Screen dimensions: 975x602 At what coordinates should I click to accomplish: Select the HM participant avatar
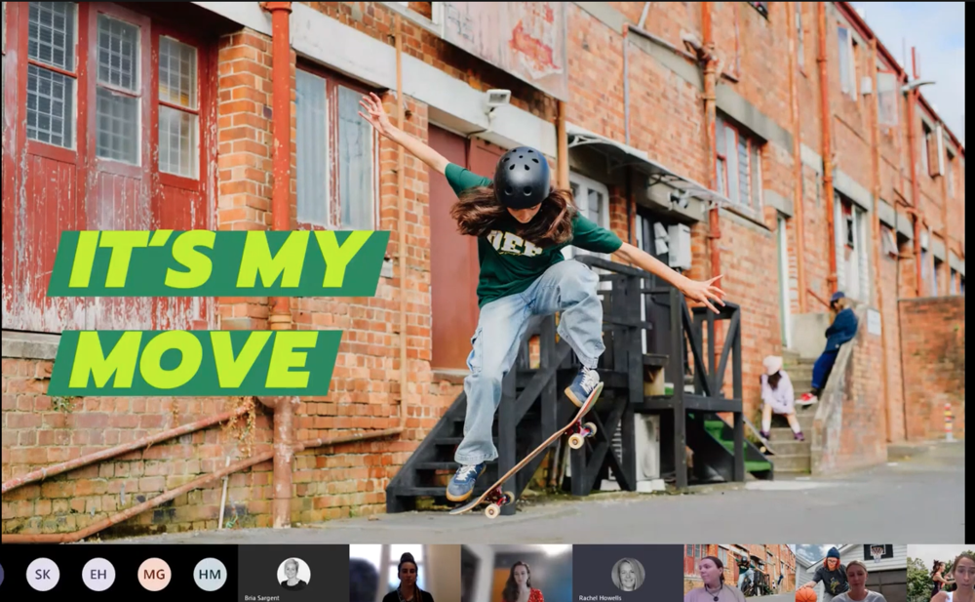pyautogui.click(x=210, y=574)
